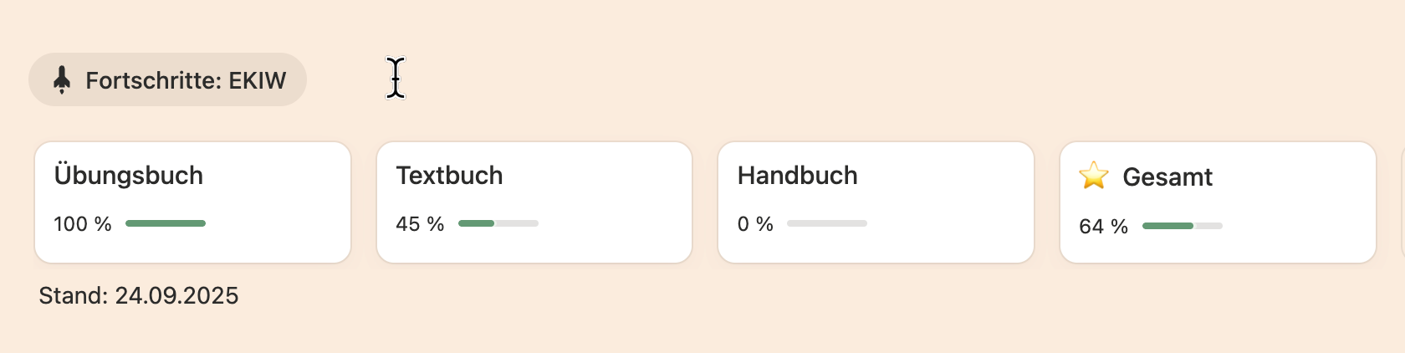Click the Textbuch progress bar

[x=498, y=223]
